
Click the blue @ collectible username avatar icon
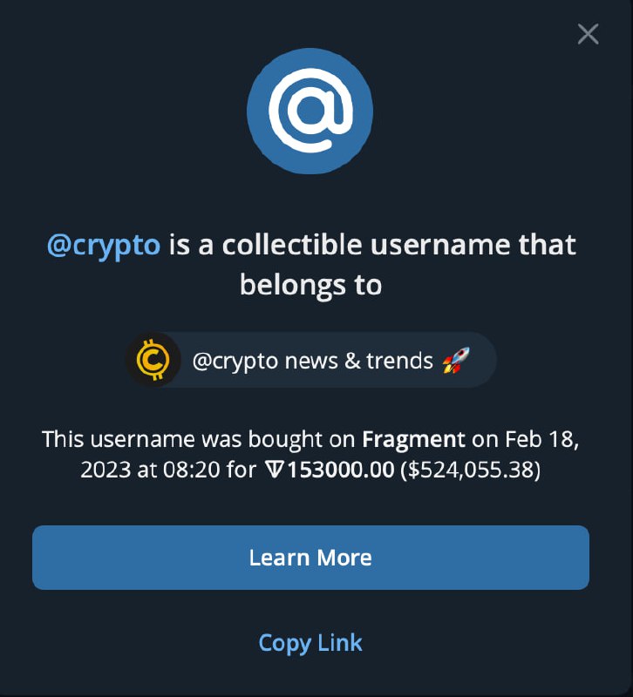coord(310,109)
